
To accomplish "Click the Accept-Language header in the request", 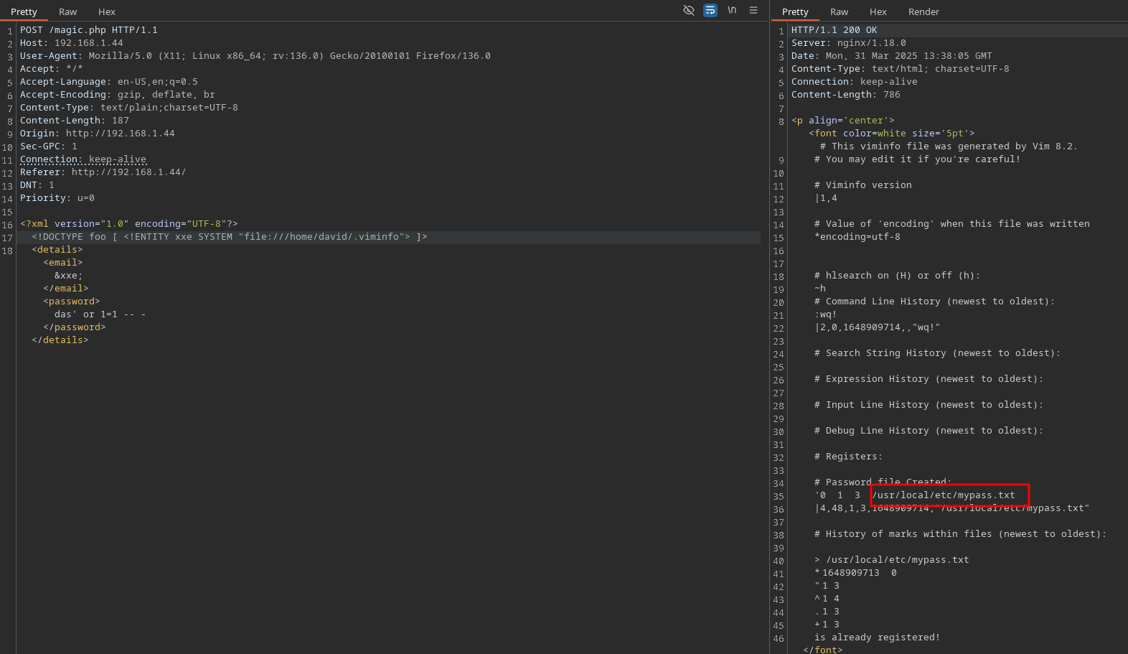I will pos(109,82).
